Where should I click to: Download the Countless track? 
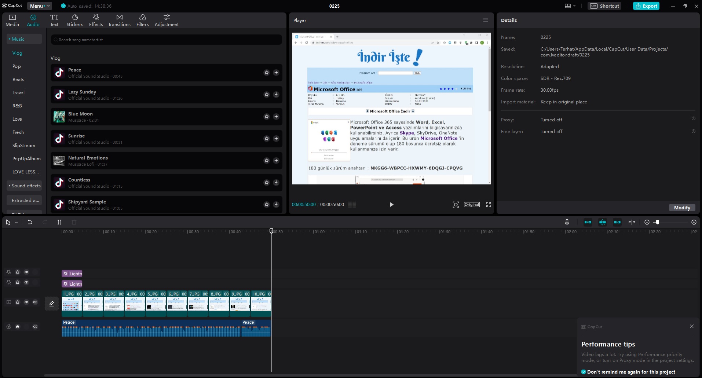[276, 183]
